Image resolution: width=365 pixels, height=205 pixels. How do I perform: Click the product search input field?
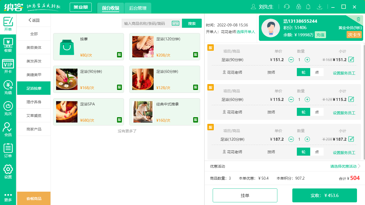pos(144,23)
